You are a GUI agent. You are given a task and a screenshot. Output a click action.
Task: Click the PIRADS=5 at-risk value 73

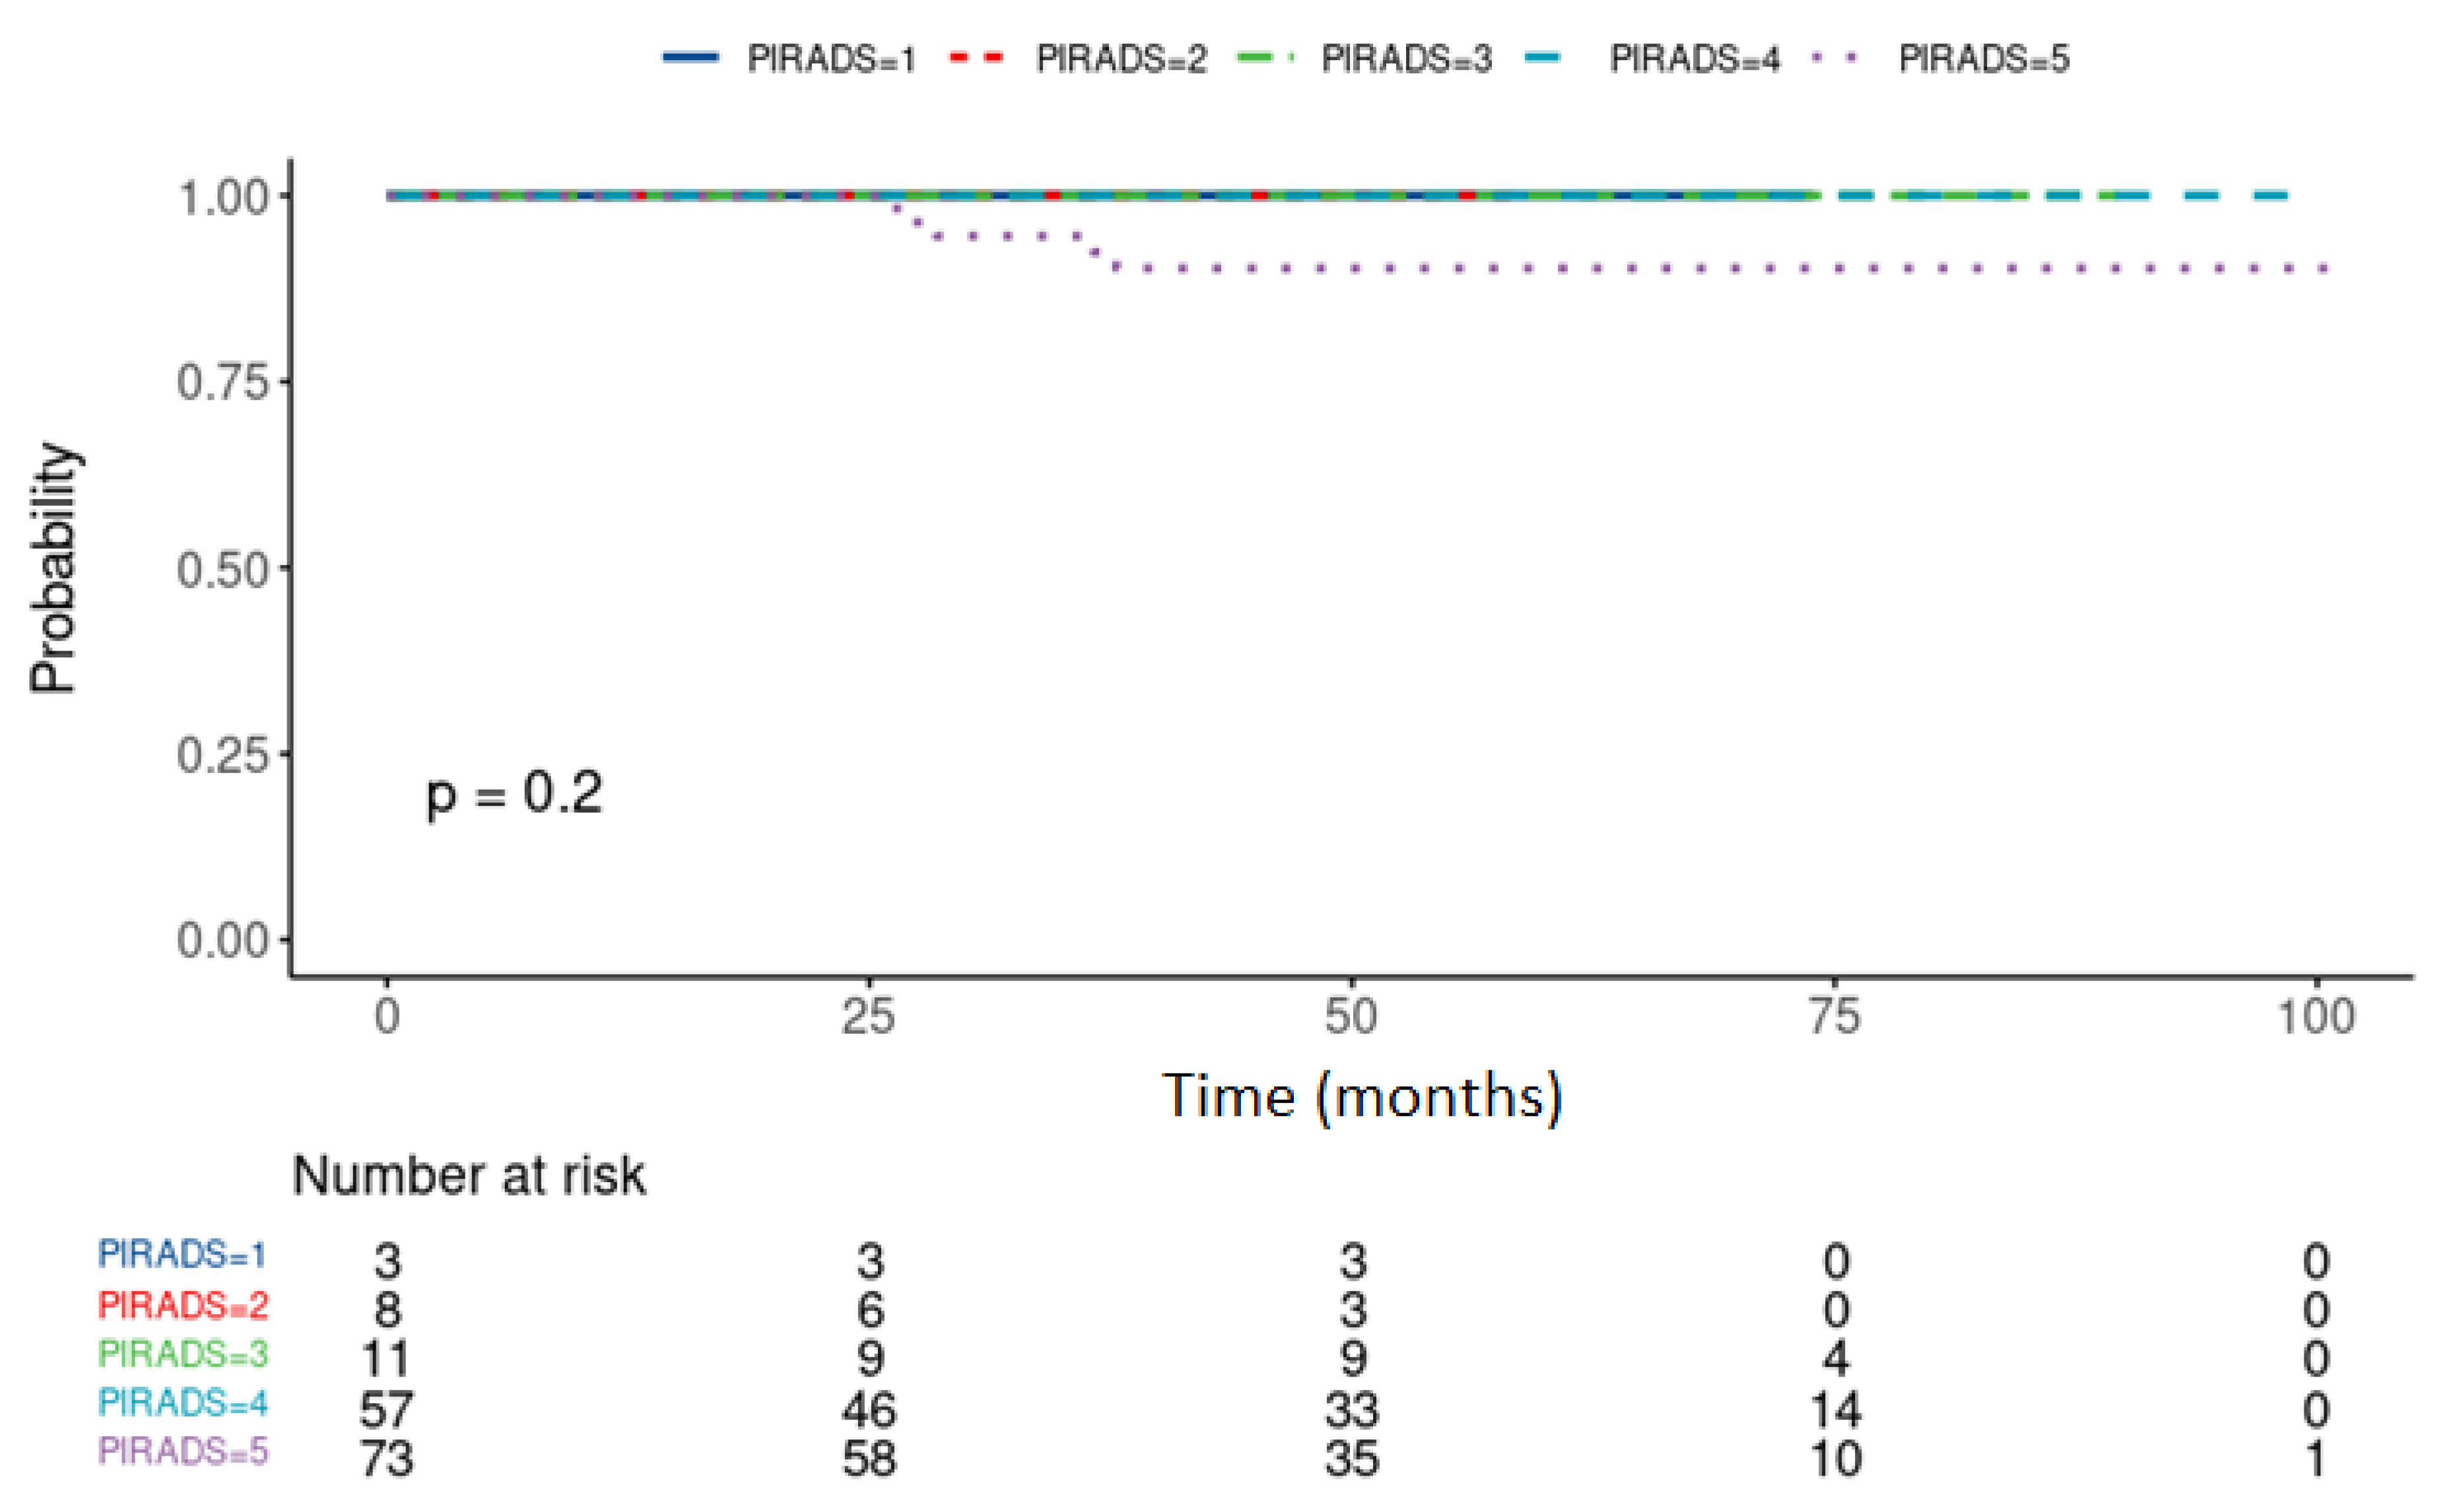click(386, 1458)
